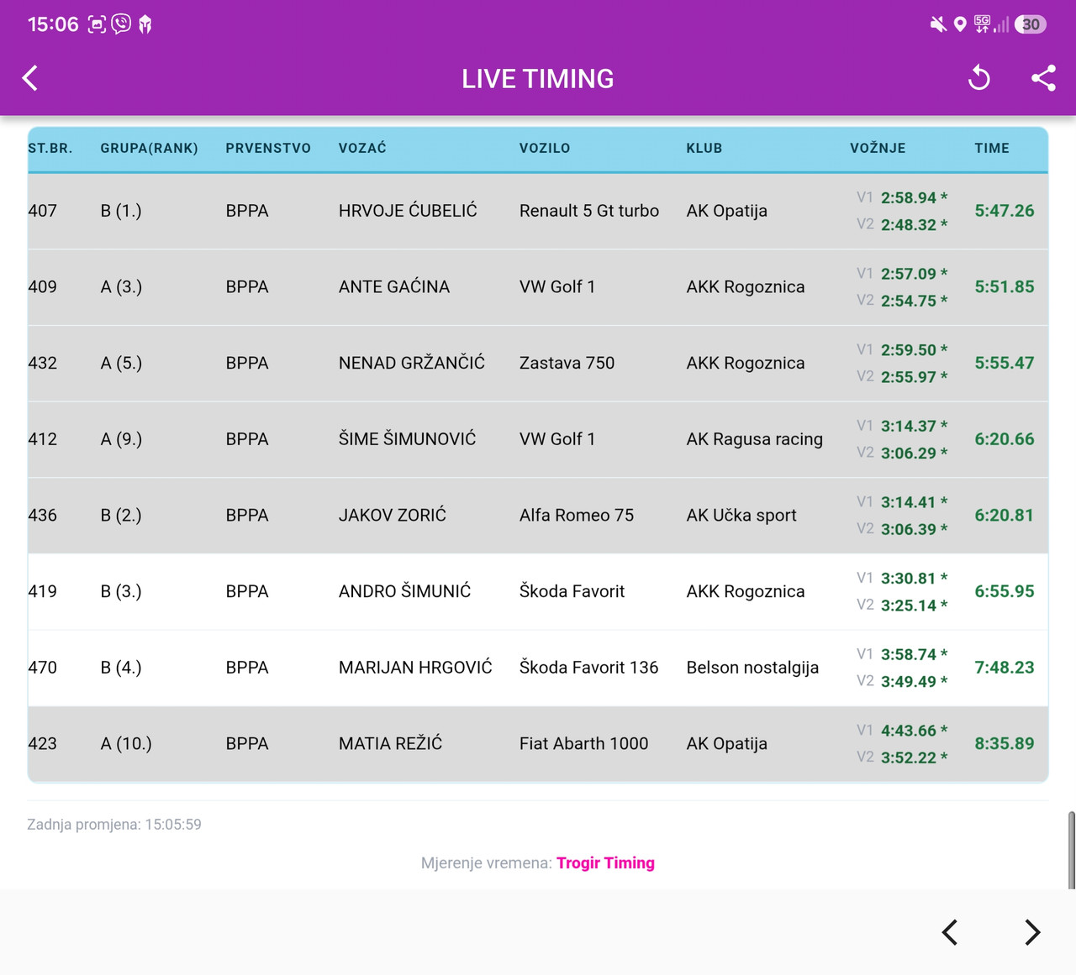This screenshot has height=975, width=1076.
Task: Tap the battery indicator showing 30
Action: tap(1030, 24)
